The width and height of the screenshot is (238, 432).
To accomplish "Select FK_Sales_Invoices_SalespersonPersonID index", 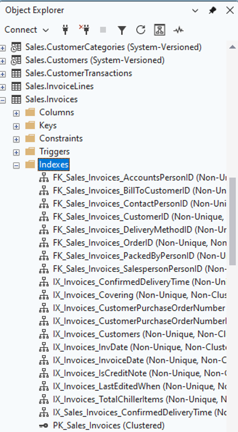I will [140, 269].
